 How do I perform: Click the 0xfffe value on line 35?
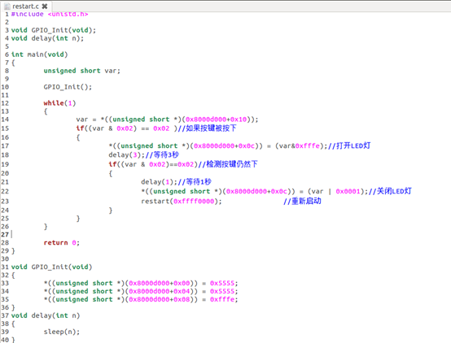pyautogui.click(x=222, y=299)
